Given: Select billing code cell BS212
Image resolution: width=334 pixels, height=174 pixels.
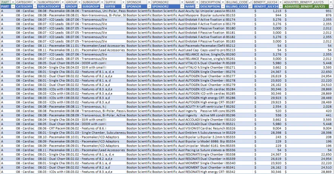Looking at the screenshot, I should point(239,46).
